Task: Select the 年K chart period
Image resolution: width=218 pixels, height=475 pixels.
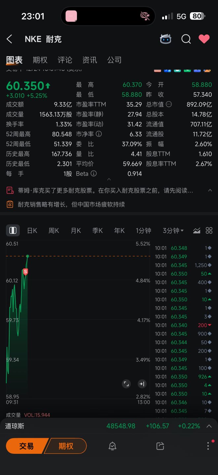Action: [119, 231]
